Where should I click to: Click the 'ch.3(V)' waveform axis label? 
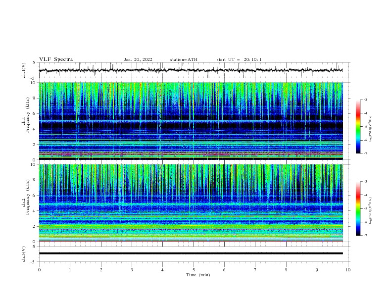[23, 254]
